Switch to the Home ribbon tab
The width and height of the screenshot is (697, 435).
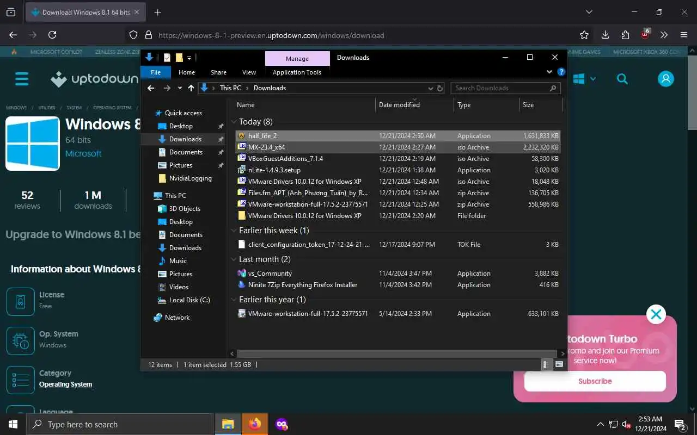(187, 72)
